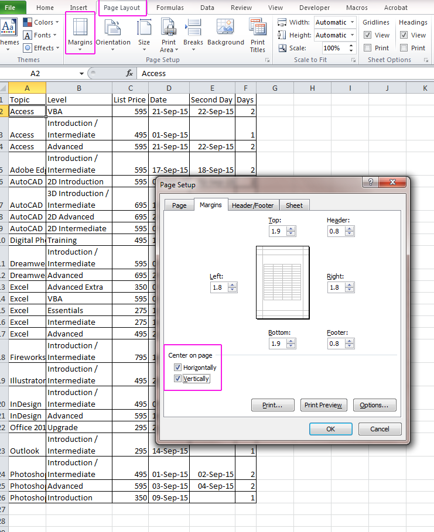Open the Print Area menu
The image size is (434, 532).
coord(169,36)
